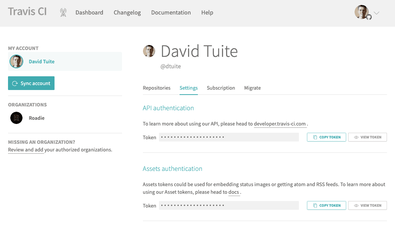Viewport: 395px width, 230px height.
Task: Click the Roadie organization logo
Action: [16, 118]
